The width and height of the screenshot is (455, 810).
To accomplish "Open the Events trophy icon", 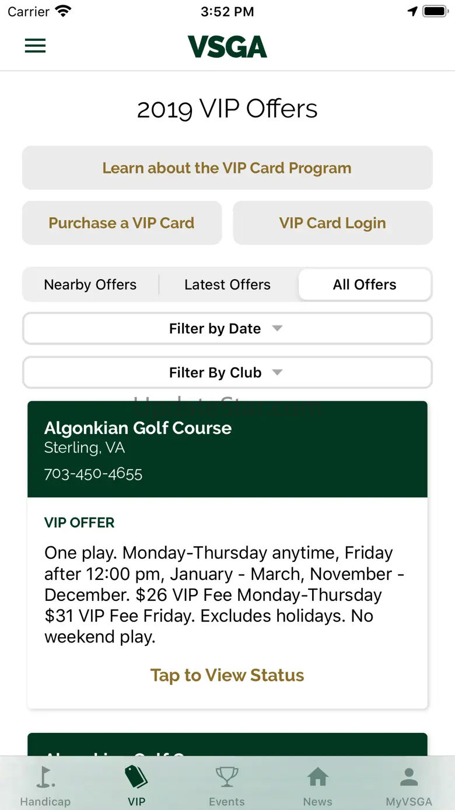I will 227,777.
